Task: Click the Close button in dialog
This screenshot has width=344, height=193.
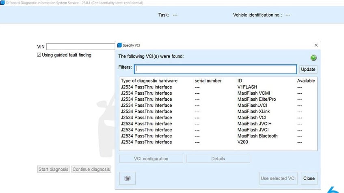Action: coord(309,178)
